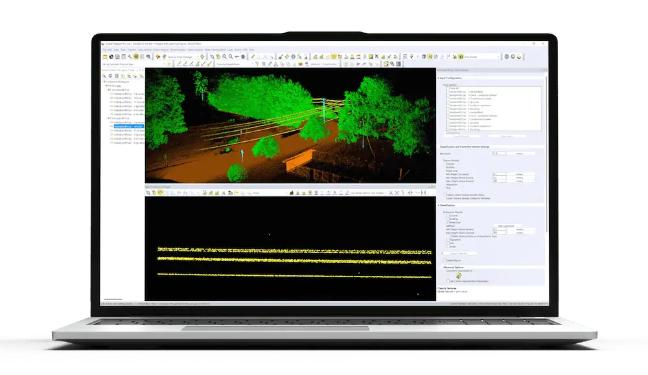The image size is (648, 375).
Task: Open the Set up Toolbar Shortcut Keys dropdown
Action: tap(133, 64)
